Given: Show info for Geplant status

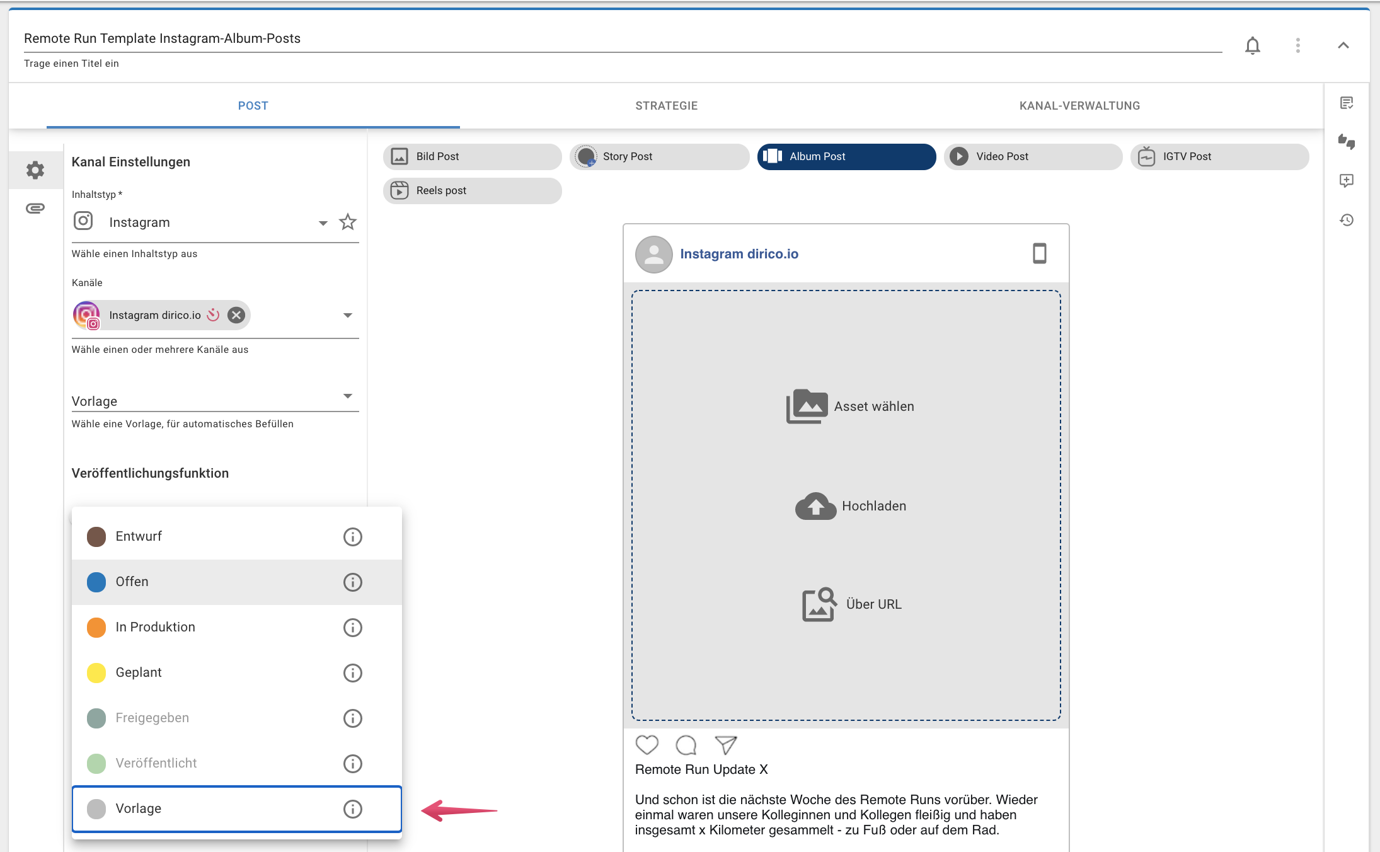Looking at the screenshot, I should click(x=353, y=673).
